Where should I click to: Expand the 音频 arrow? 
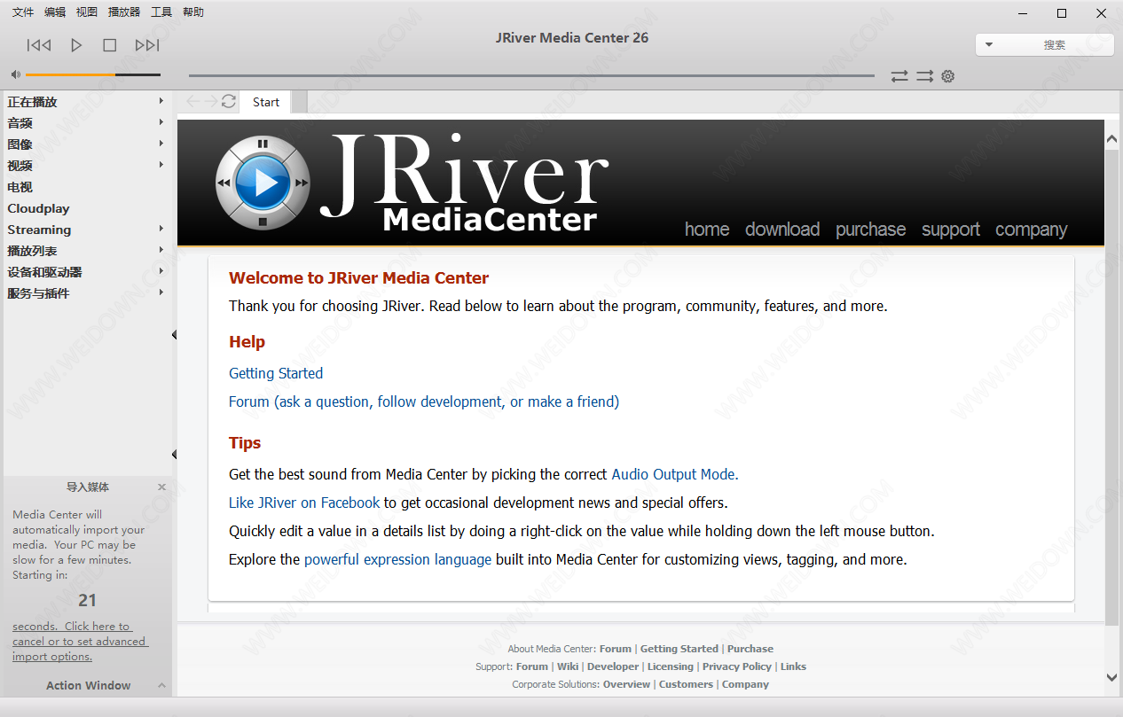[x=161, y=122]
